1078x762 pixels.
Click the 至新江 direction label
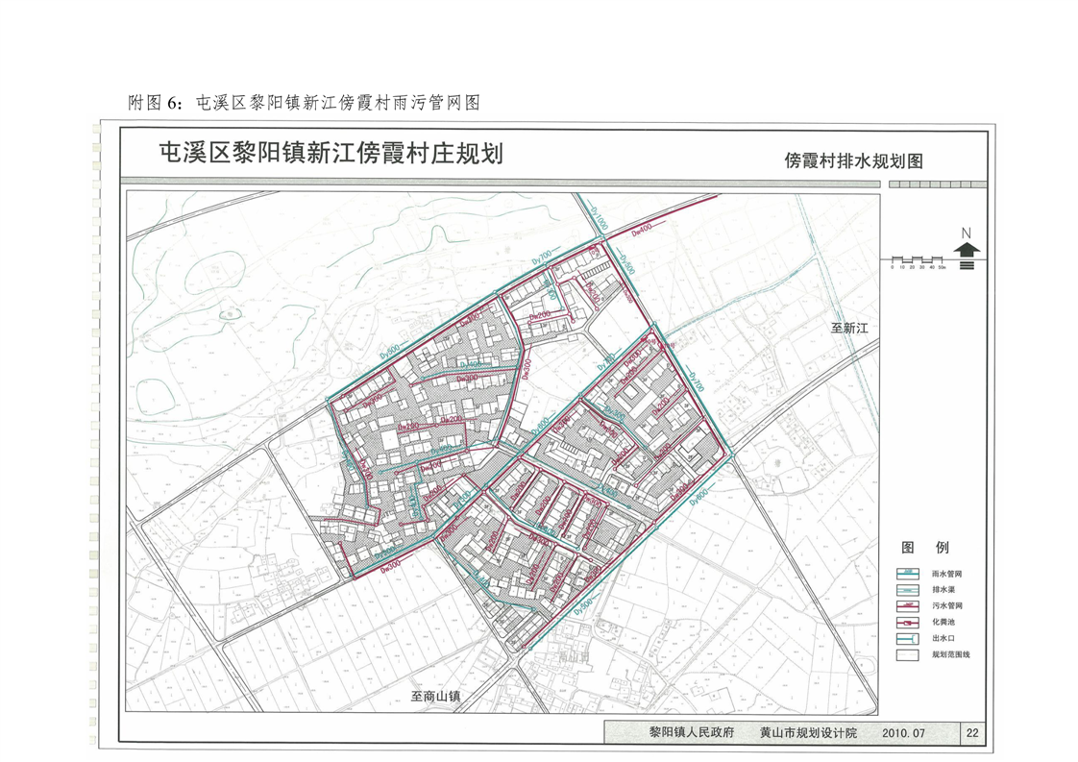pyautogui.click(x=849, y=328)
